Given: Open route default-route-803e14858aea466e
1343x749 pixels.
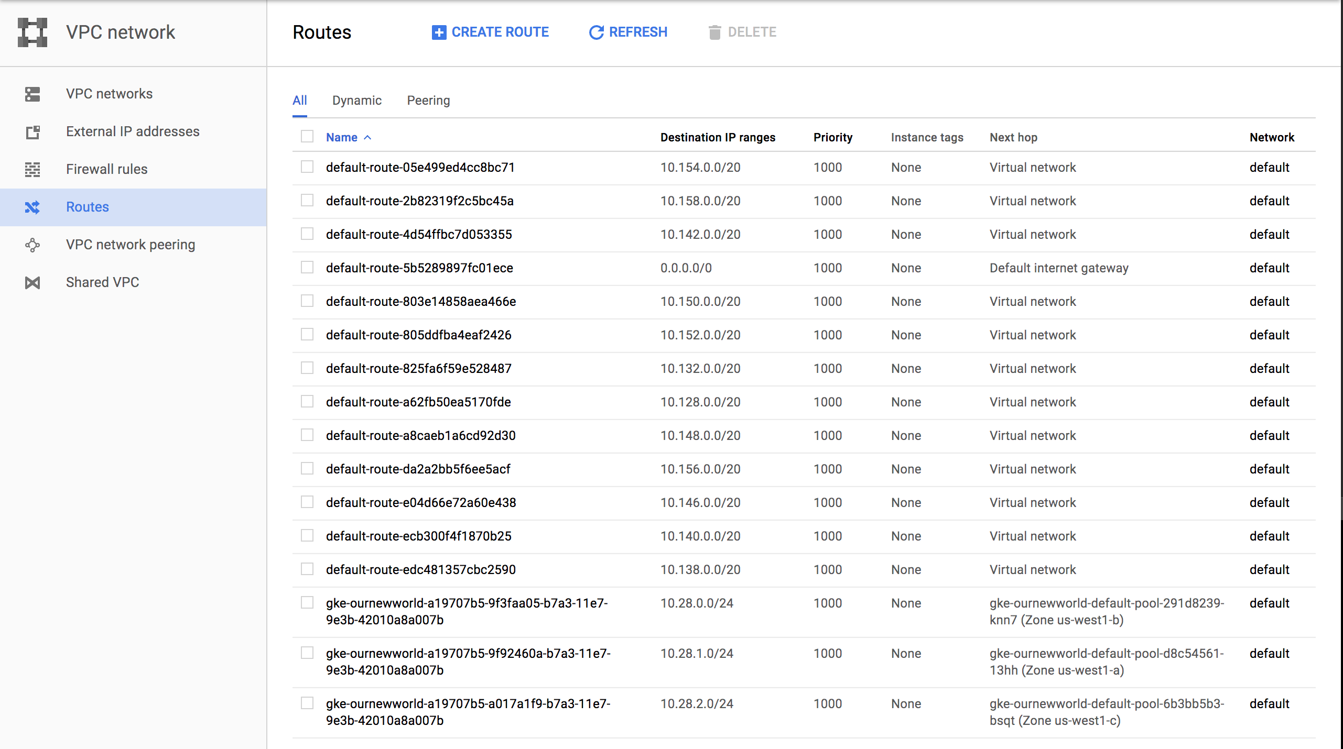Looking at the screenshot, I should (421, 302).
